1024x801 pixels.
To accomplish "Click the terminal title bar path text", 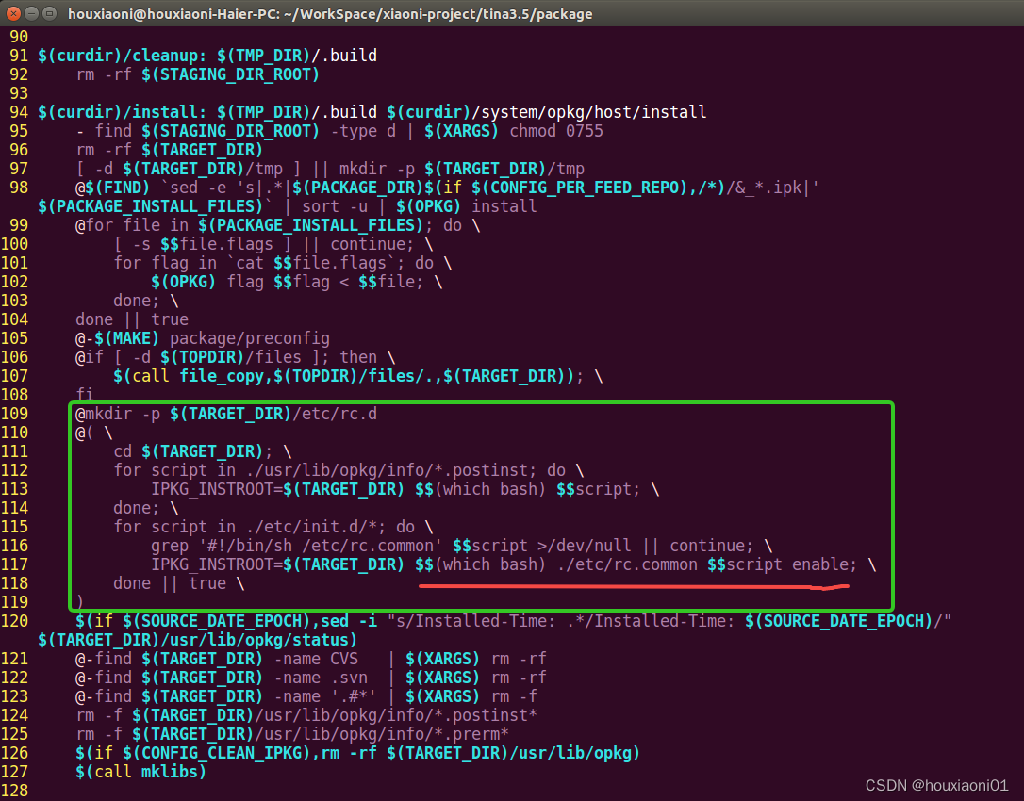I will [330, 14].
